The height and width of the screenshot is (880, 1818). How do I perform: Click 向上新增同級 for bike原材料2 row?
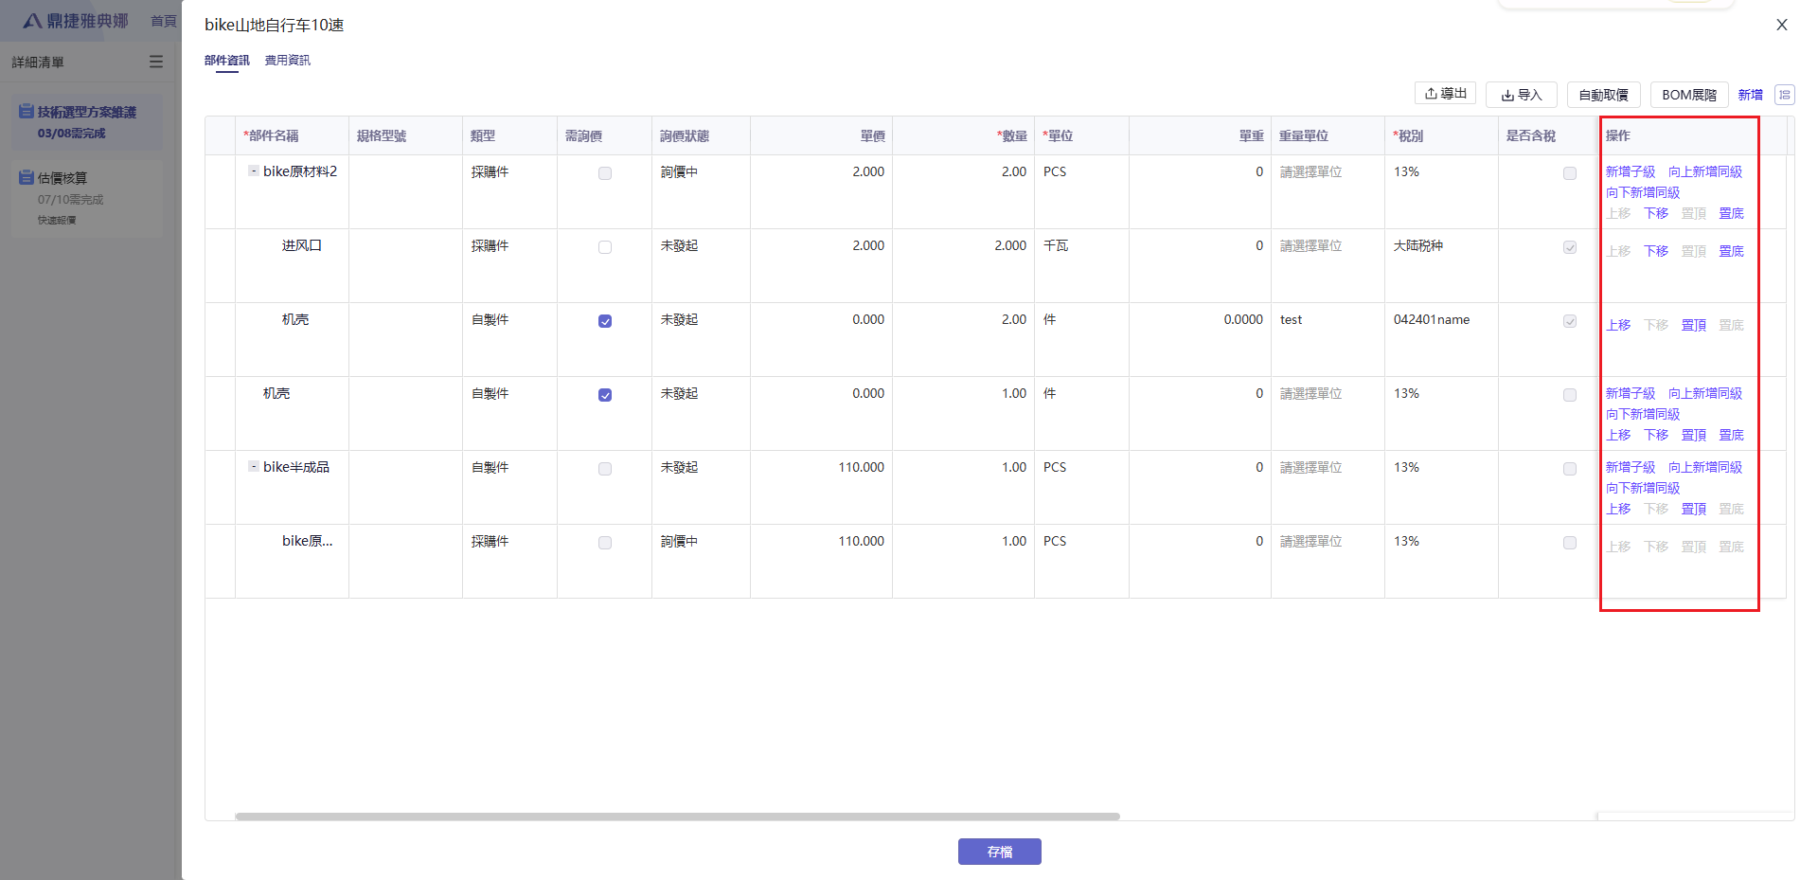[1705, 171]
